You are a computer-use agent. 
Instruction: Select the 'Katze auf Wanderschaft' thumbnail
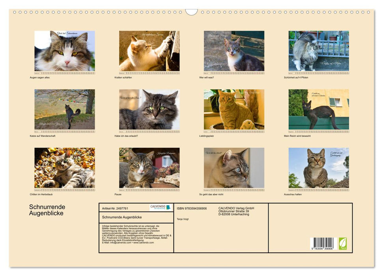pyautogui.click(x=65, y=109)
